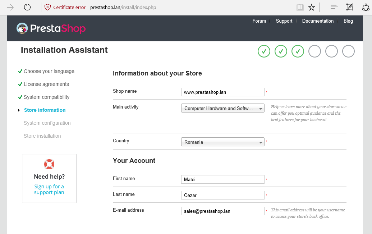Open the Hub lines icon

pos(334,7)
